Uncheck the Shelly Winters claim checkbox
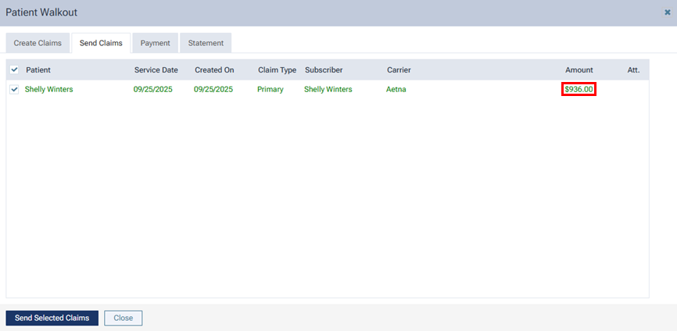This screenshot has width=677, height=331. point(14,90)
